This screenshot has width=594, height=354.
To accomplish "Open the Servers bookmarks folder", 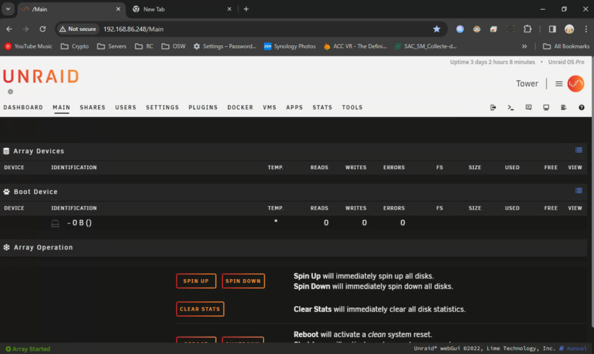I will point(112,46).
